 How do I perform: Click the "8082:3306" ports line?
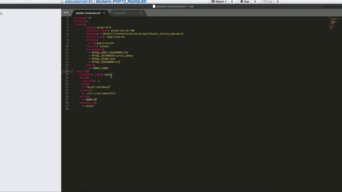point(99,68)
